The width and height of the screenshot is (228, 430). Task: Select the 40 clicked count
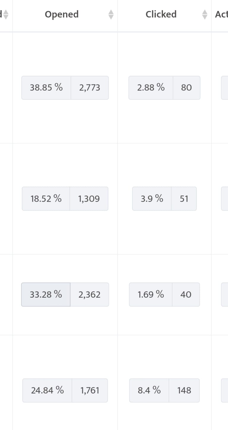tap(186, 294)
